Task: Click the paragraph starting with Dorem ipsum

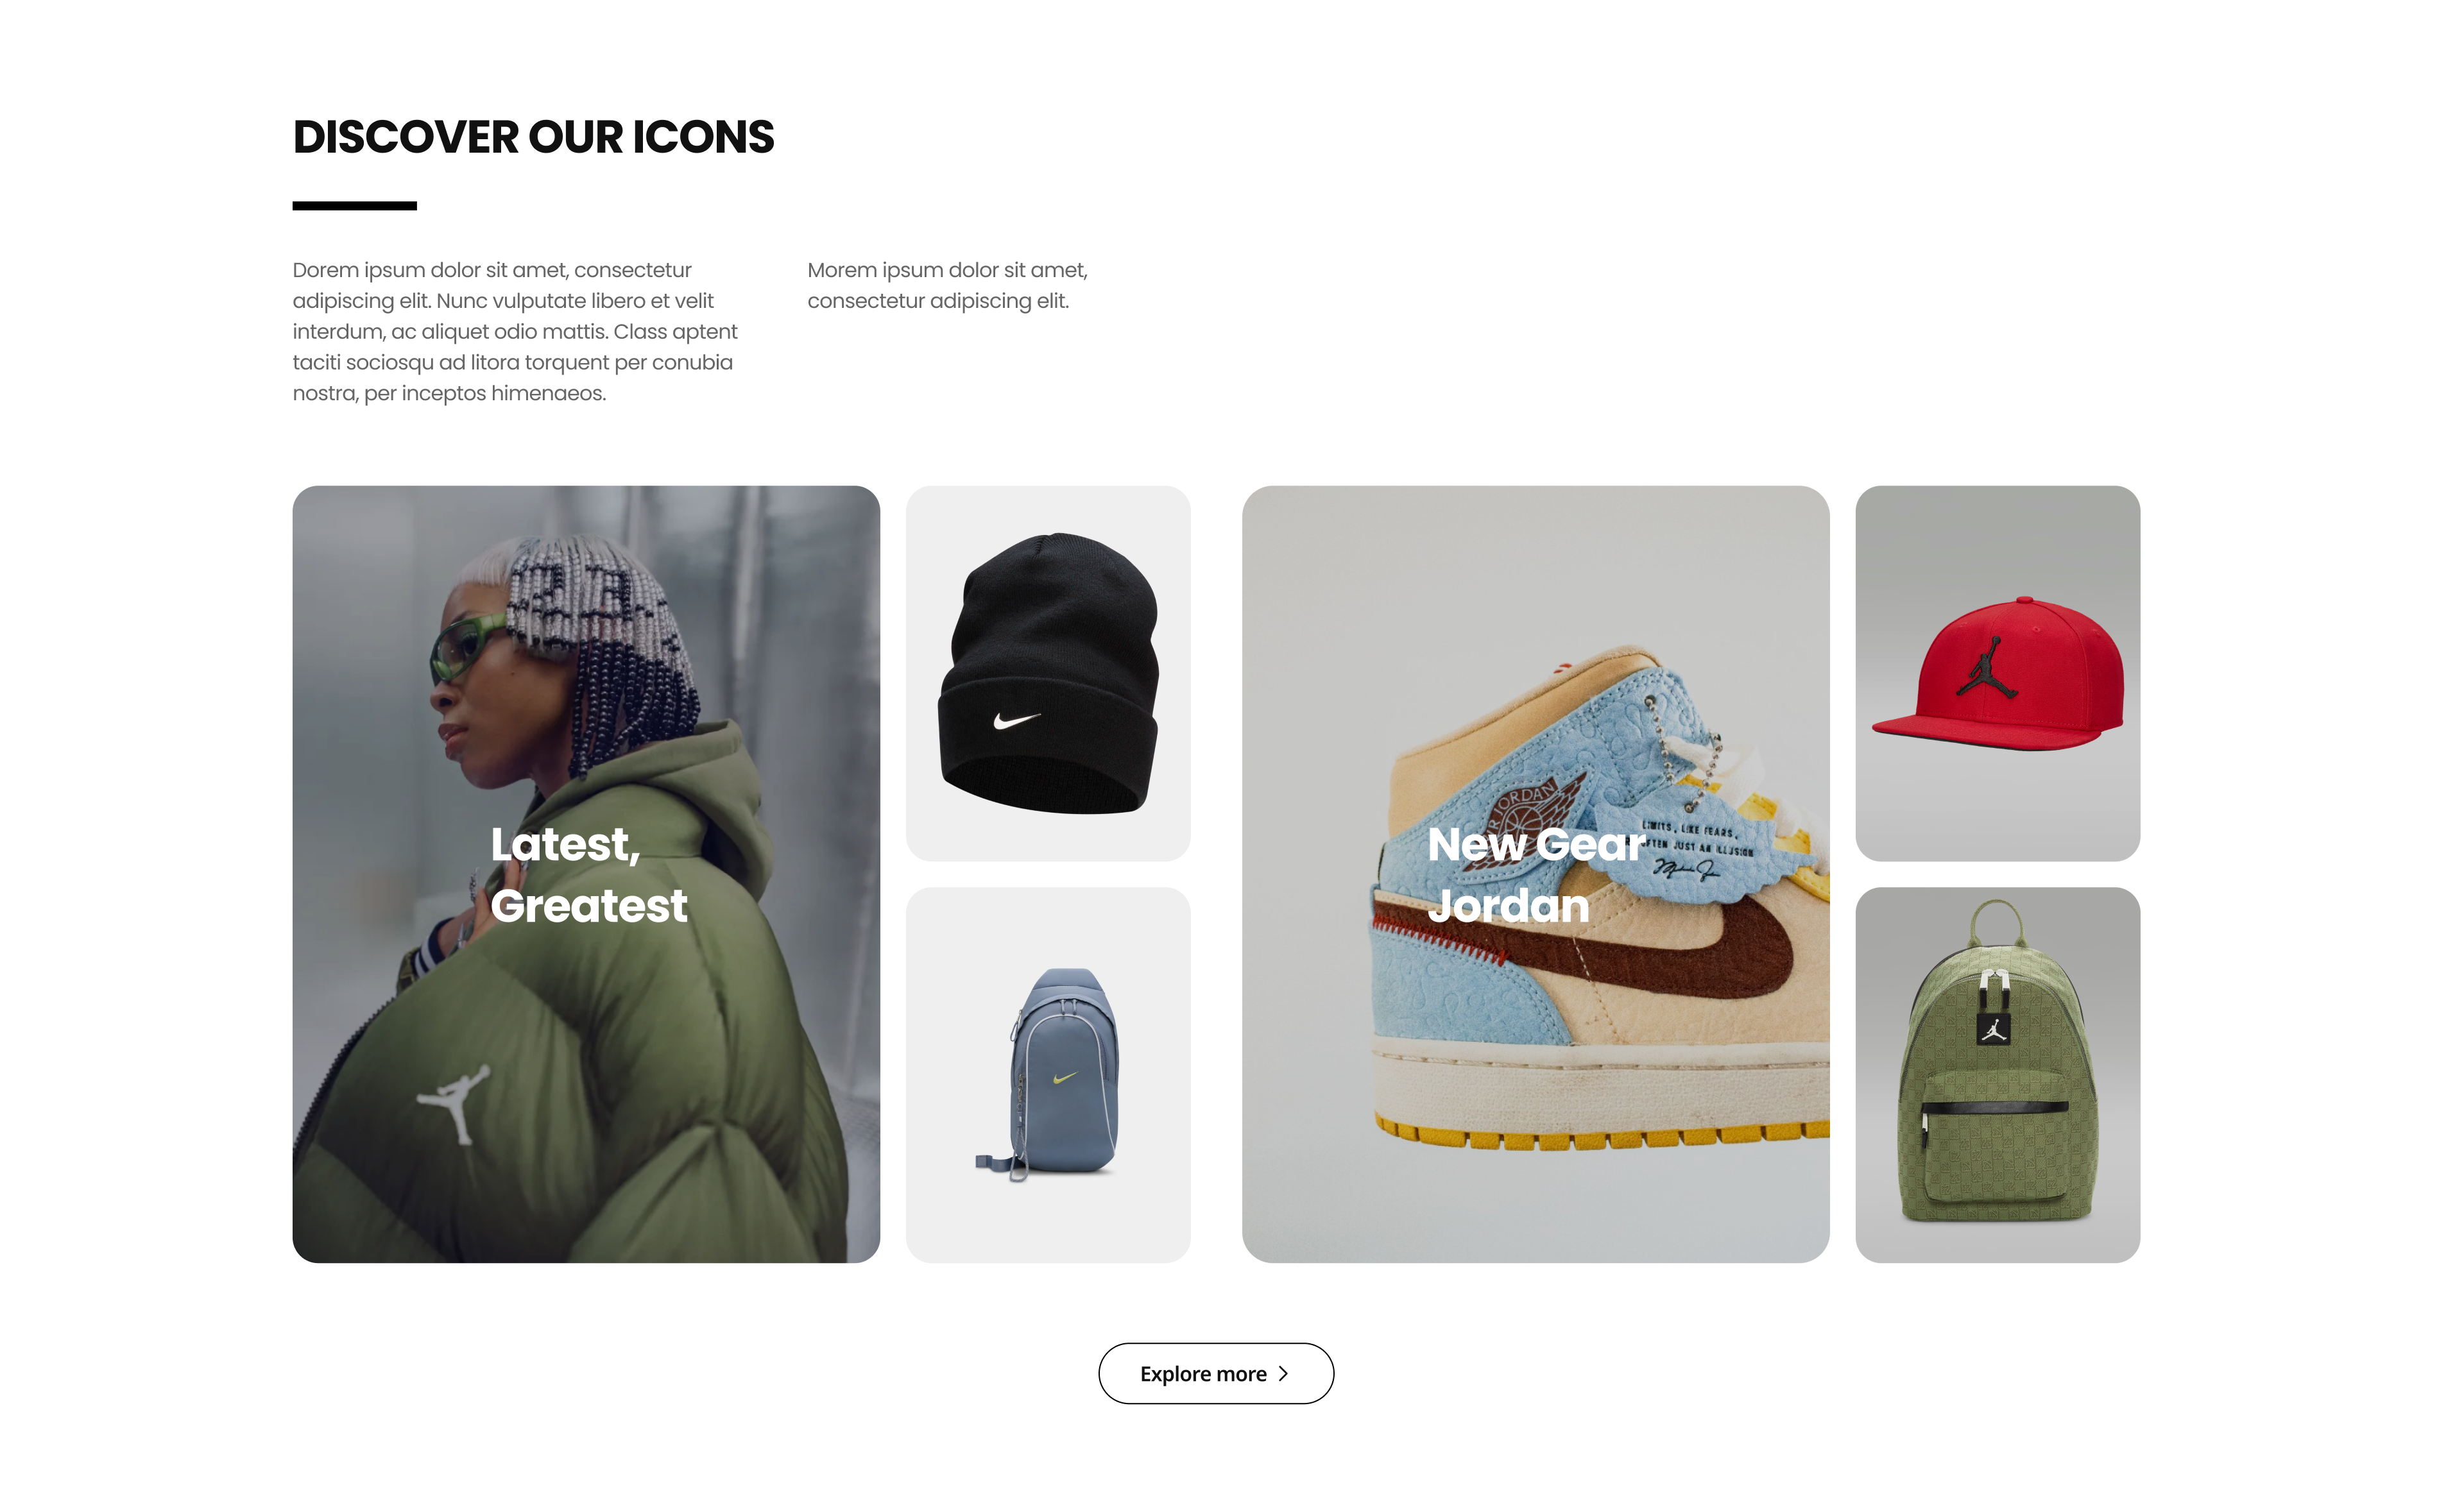Action: pyautogui.click(x=515, y=331)
